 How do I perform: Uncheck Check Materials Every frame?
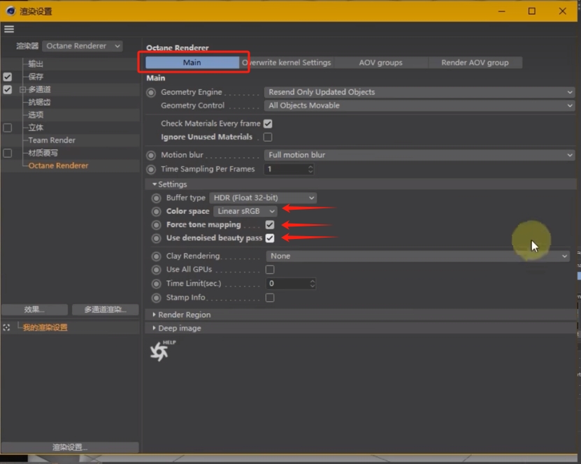tap(268, 124)
